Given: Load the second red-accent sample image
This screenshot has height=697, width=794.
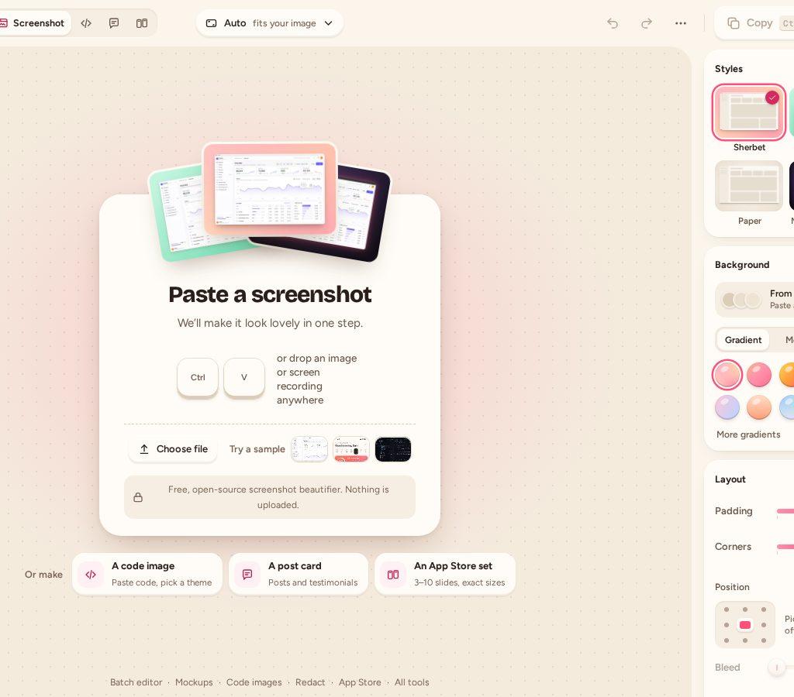Looking at the screenshot, I should pos(351,449).
